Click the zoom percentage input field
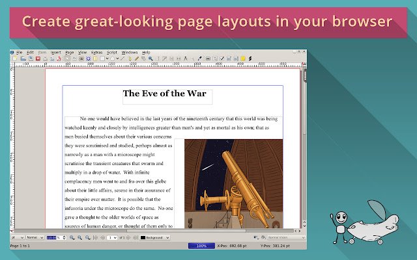 point(54,237)
